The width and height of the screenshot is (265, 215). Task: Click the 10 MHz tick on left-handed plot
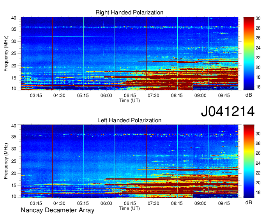tap(14, 196)
